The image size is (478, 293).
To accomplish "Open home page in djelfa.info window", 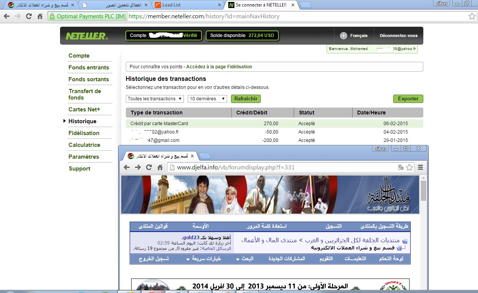I will point(160,167).
